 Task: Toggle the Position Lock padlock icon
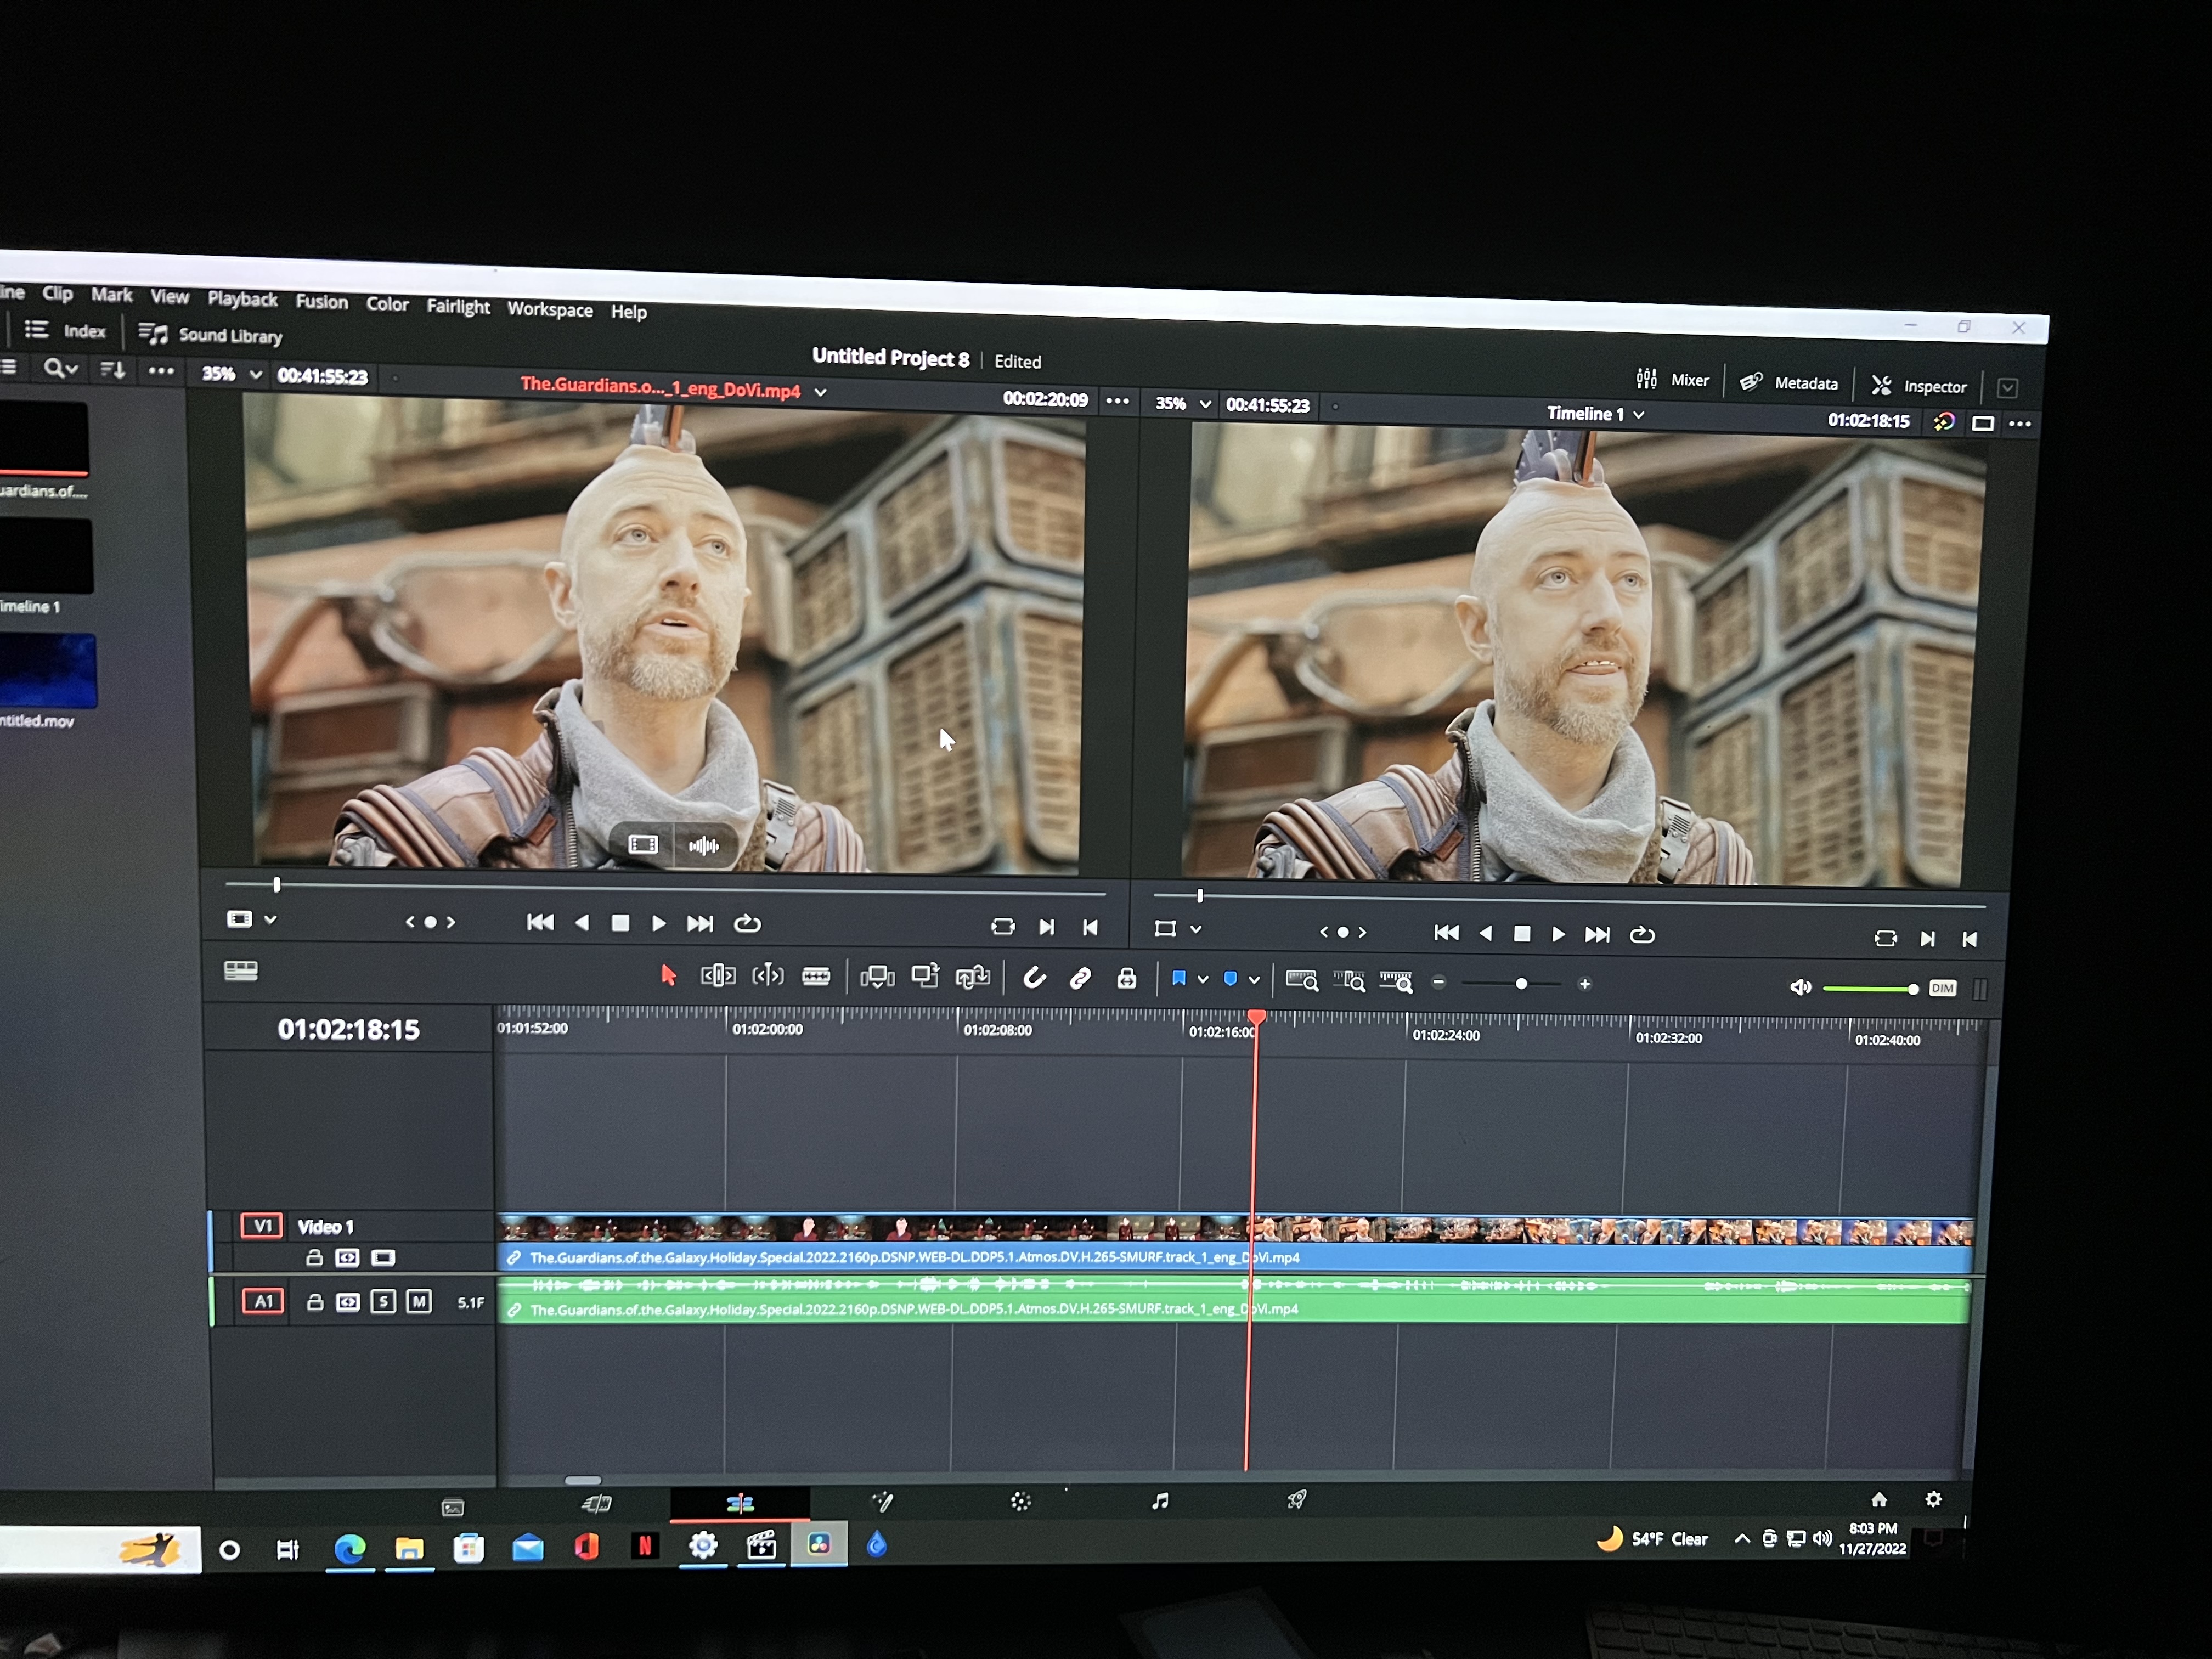[1126, 979]
